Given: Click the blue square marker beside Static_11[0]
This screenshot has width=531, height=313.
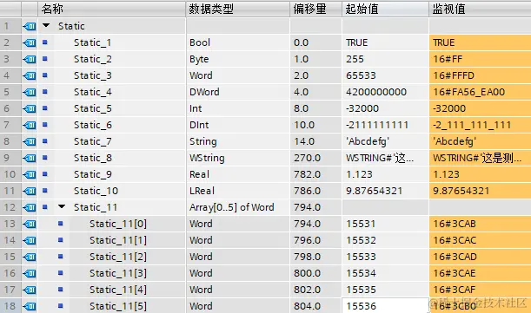Looking at the screenshot, I should pos(60,224).
